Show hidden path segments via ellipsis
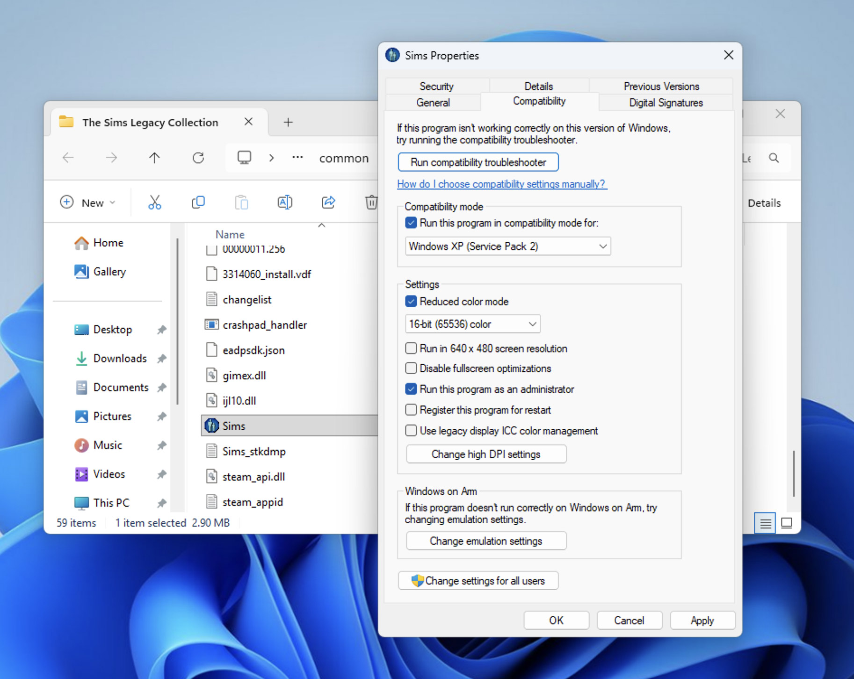The image size is (854, 679). [297, 158]
